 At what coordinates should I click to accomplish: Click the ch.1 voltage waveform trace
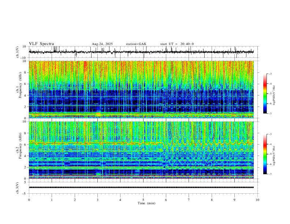[x=141, y=52]
